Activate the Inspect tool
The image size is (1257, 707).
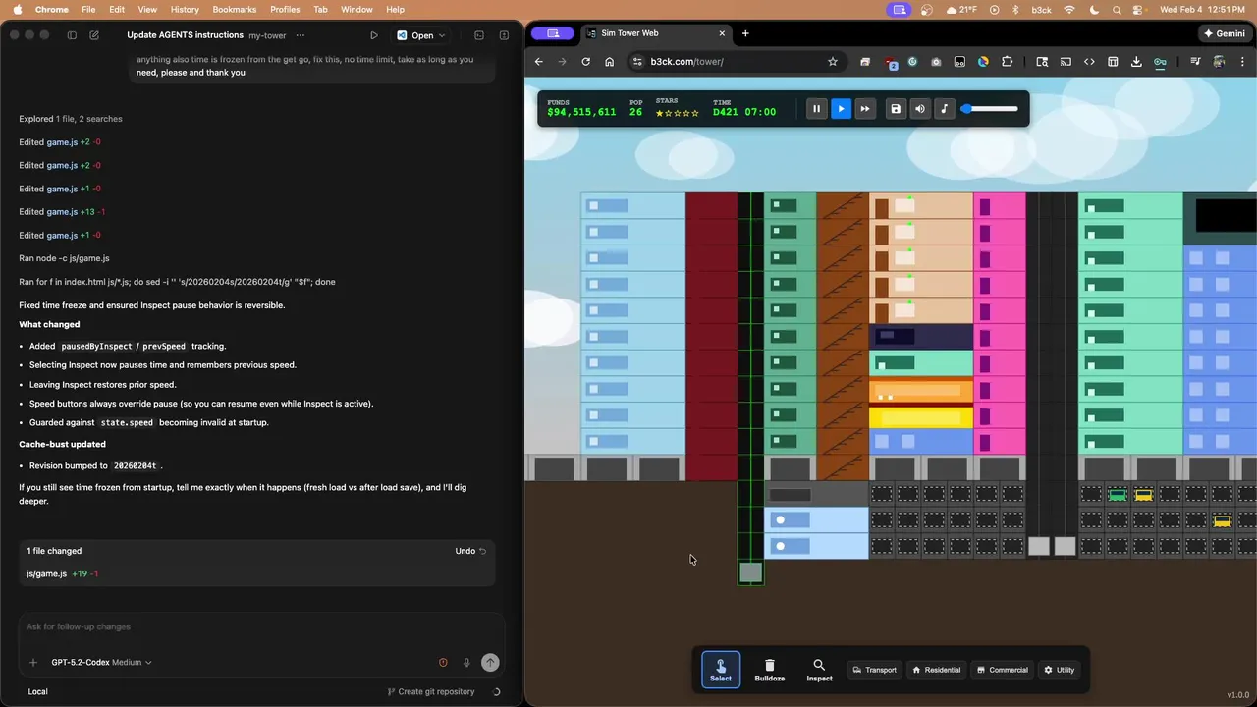819,670
